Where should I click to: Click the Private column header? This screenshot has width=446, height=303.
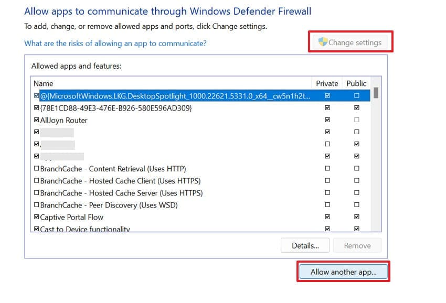[x=327, y=83]
